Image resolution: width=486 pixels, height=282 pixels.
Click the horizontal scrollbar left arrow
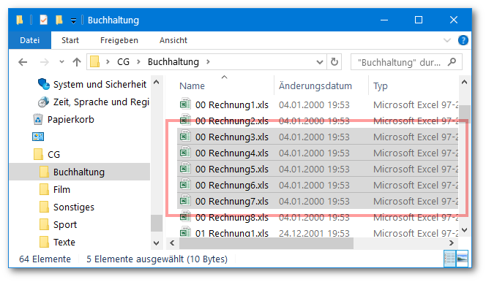pos(172,243)
